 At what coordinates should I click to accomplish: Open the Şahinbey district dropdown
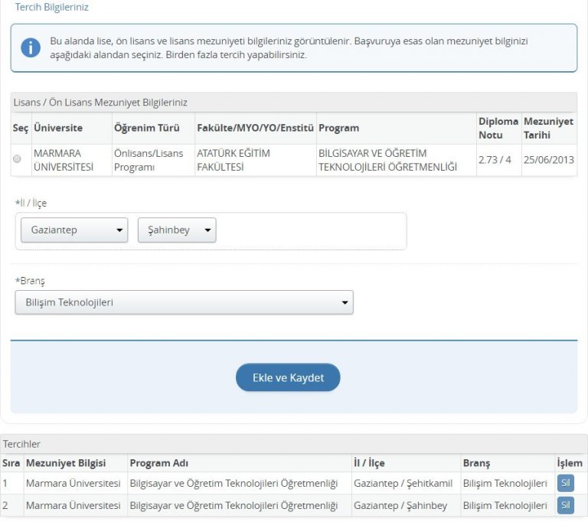pyautogui.click(x=177, y=230)
